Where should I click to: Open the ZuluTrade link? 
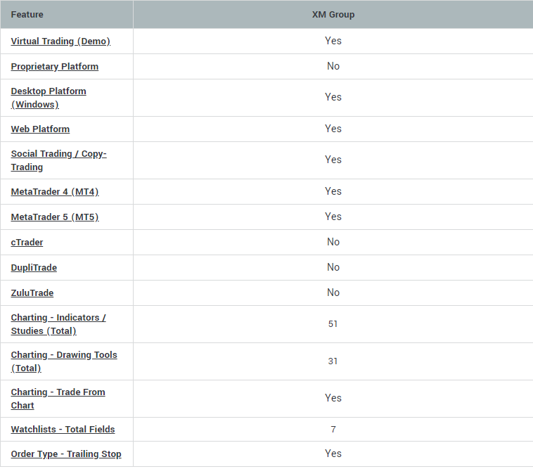(x=32, y=293)
